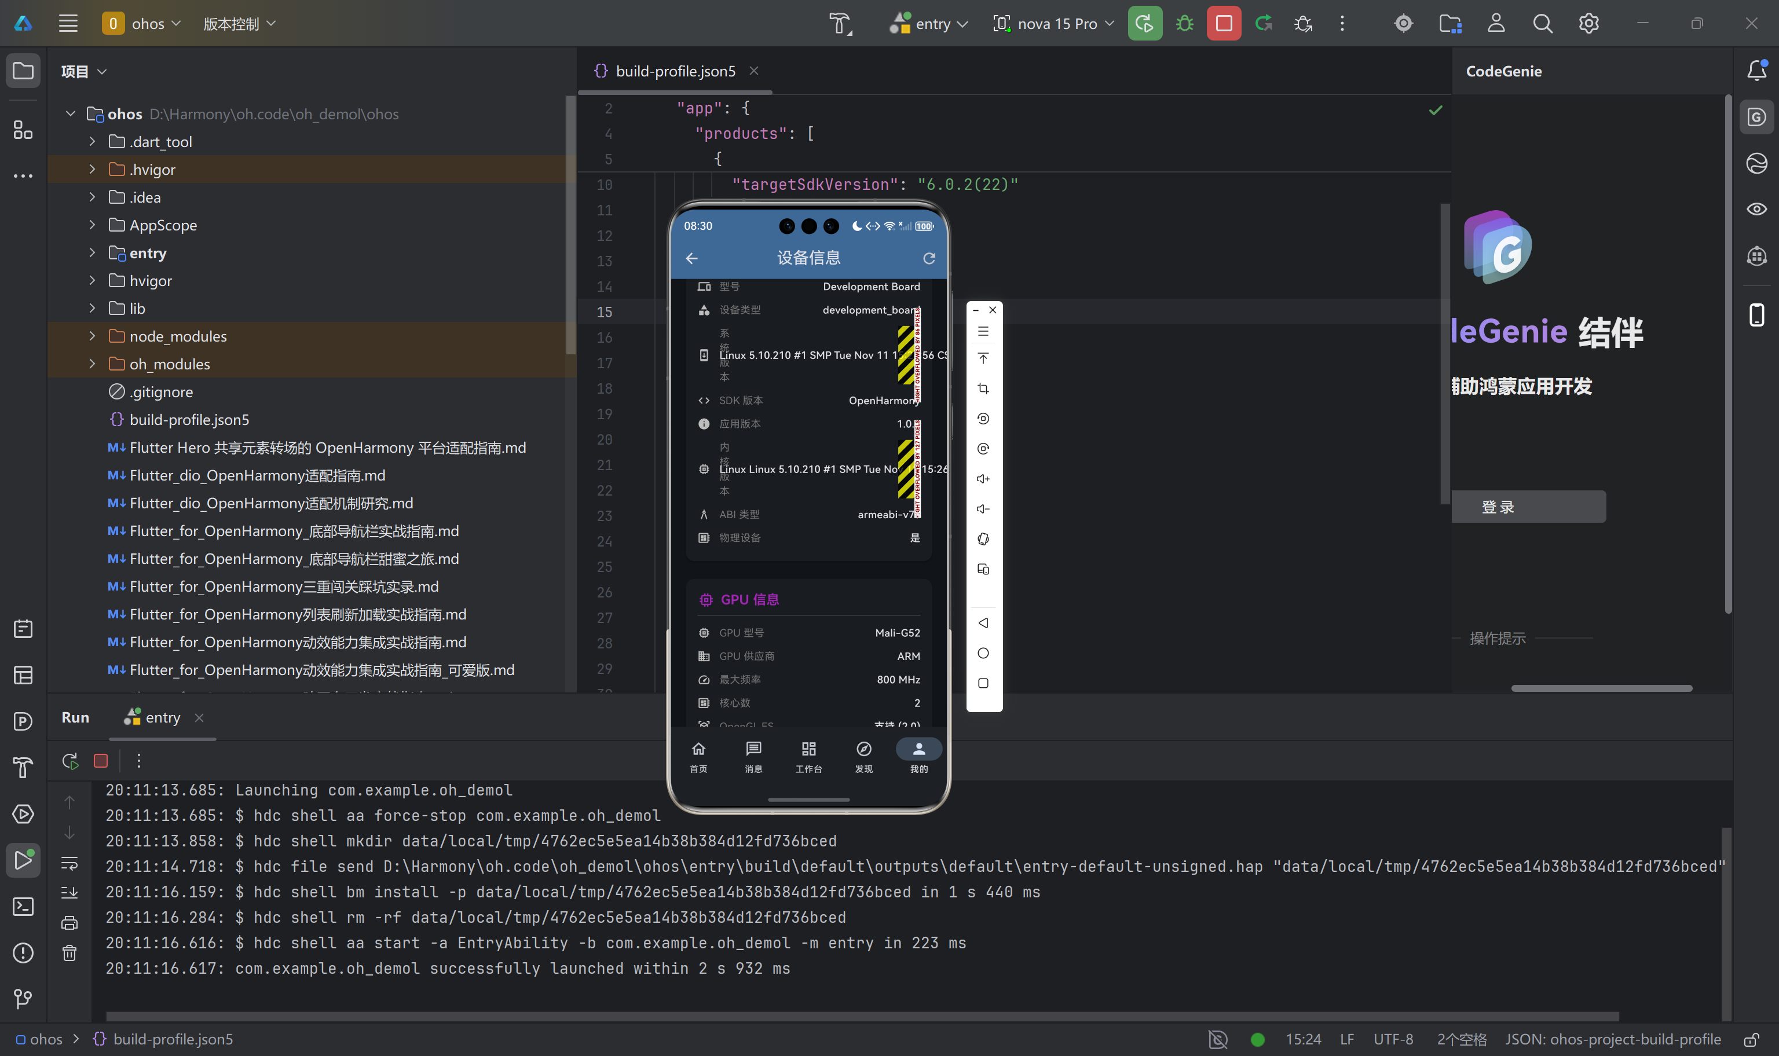This screenshot has width=1779, height=1056.
Task: Toggle soft-wrap in Run console
Action: click(69, 863)
